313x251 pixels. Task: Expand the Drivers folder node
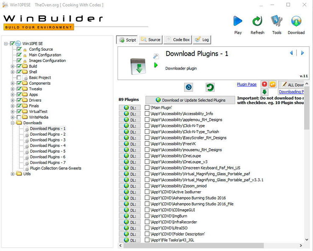point(13,100)
